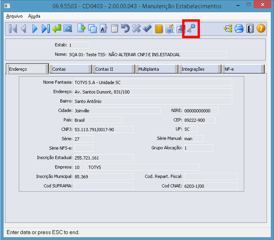This screenshot has width=274, height=240.
Task: Click the key icon in toolbar
Action: (x=191, y=29)
